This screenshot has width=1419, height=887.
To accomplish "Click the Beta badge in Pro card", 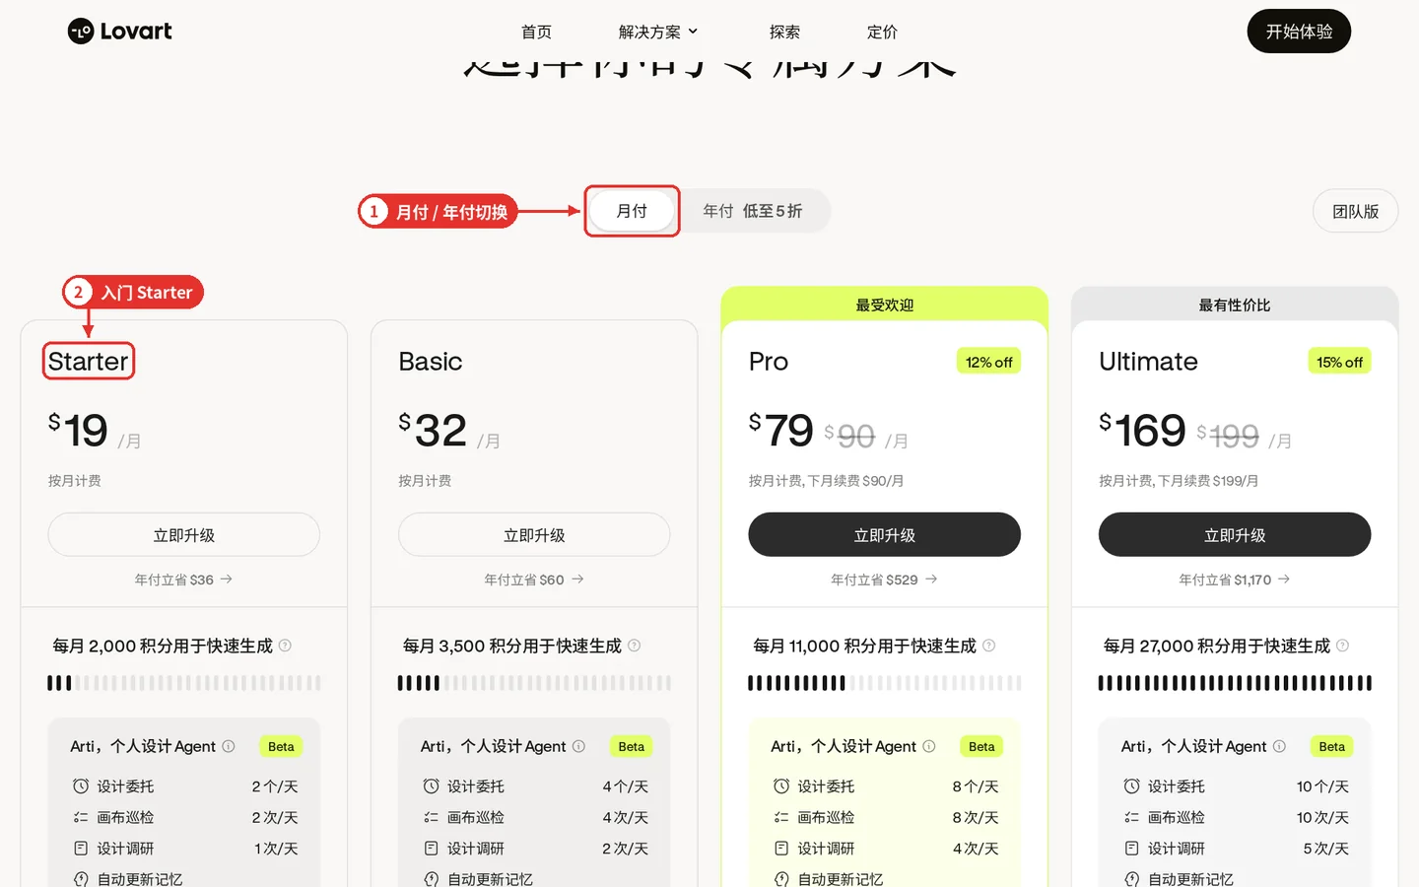I will click(981, 747).
